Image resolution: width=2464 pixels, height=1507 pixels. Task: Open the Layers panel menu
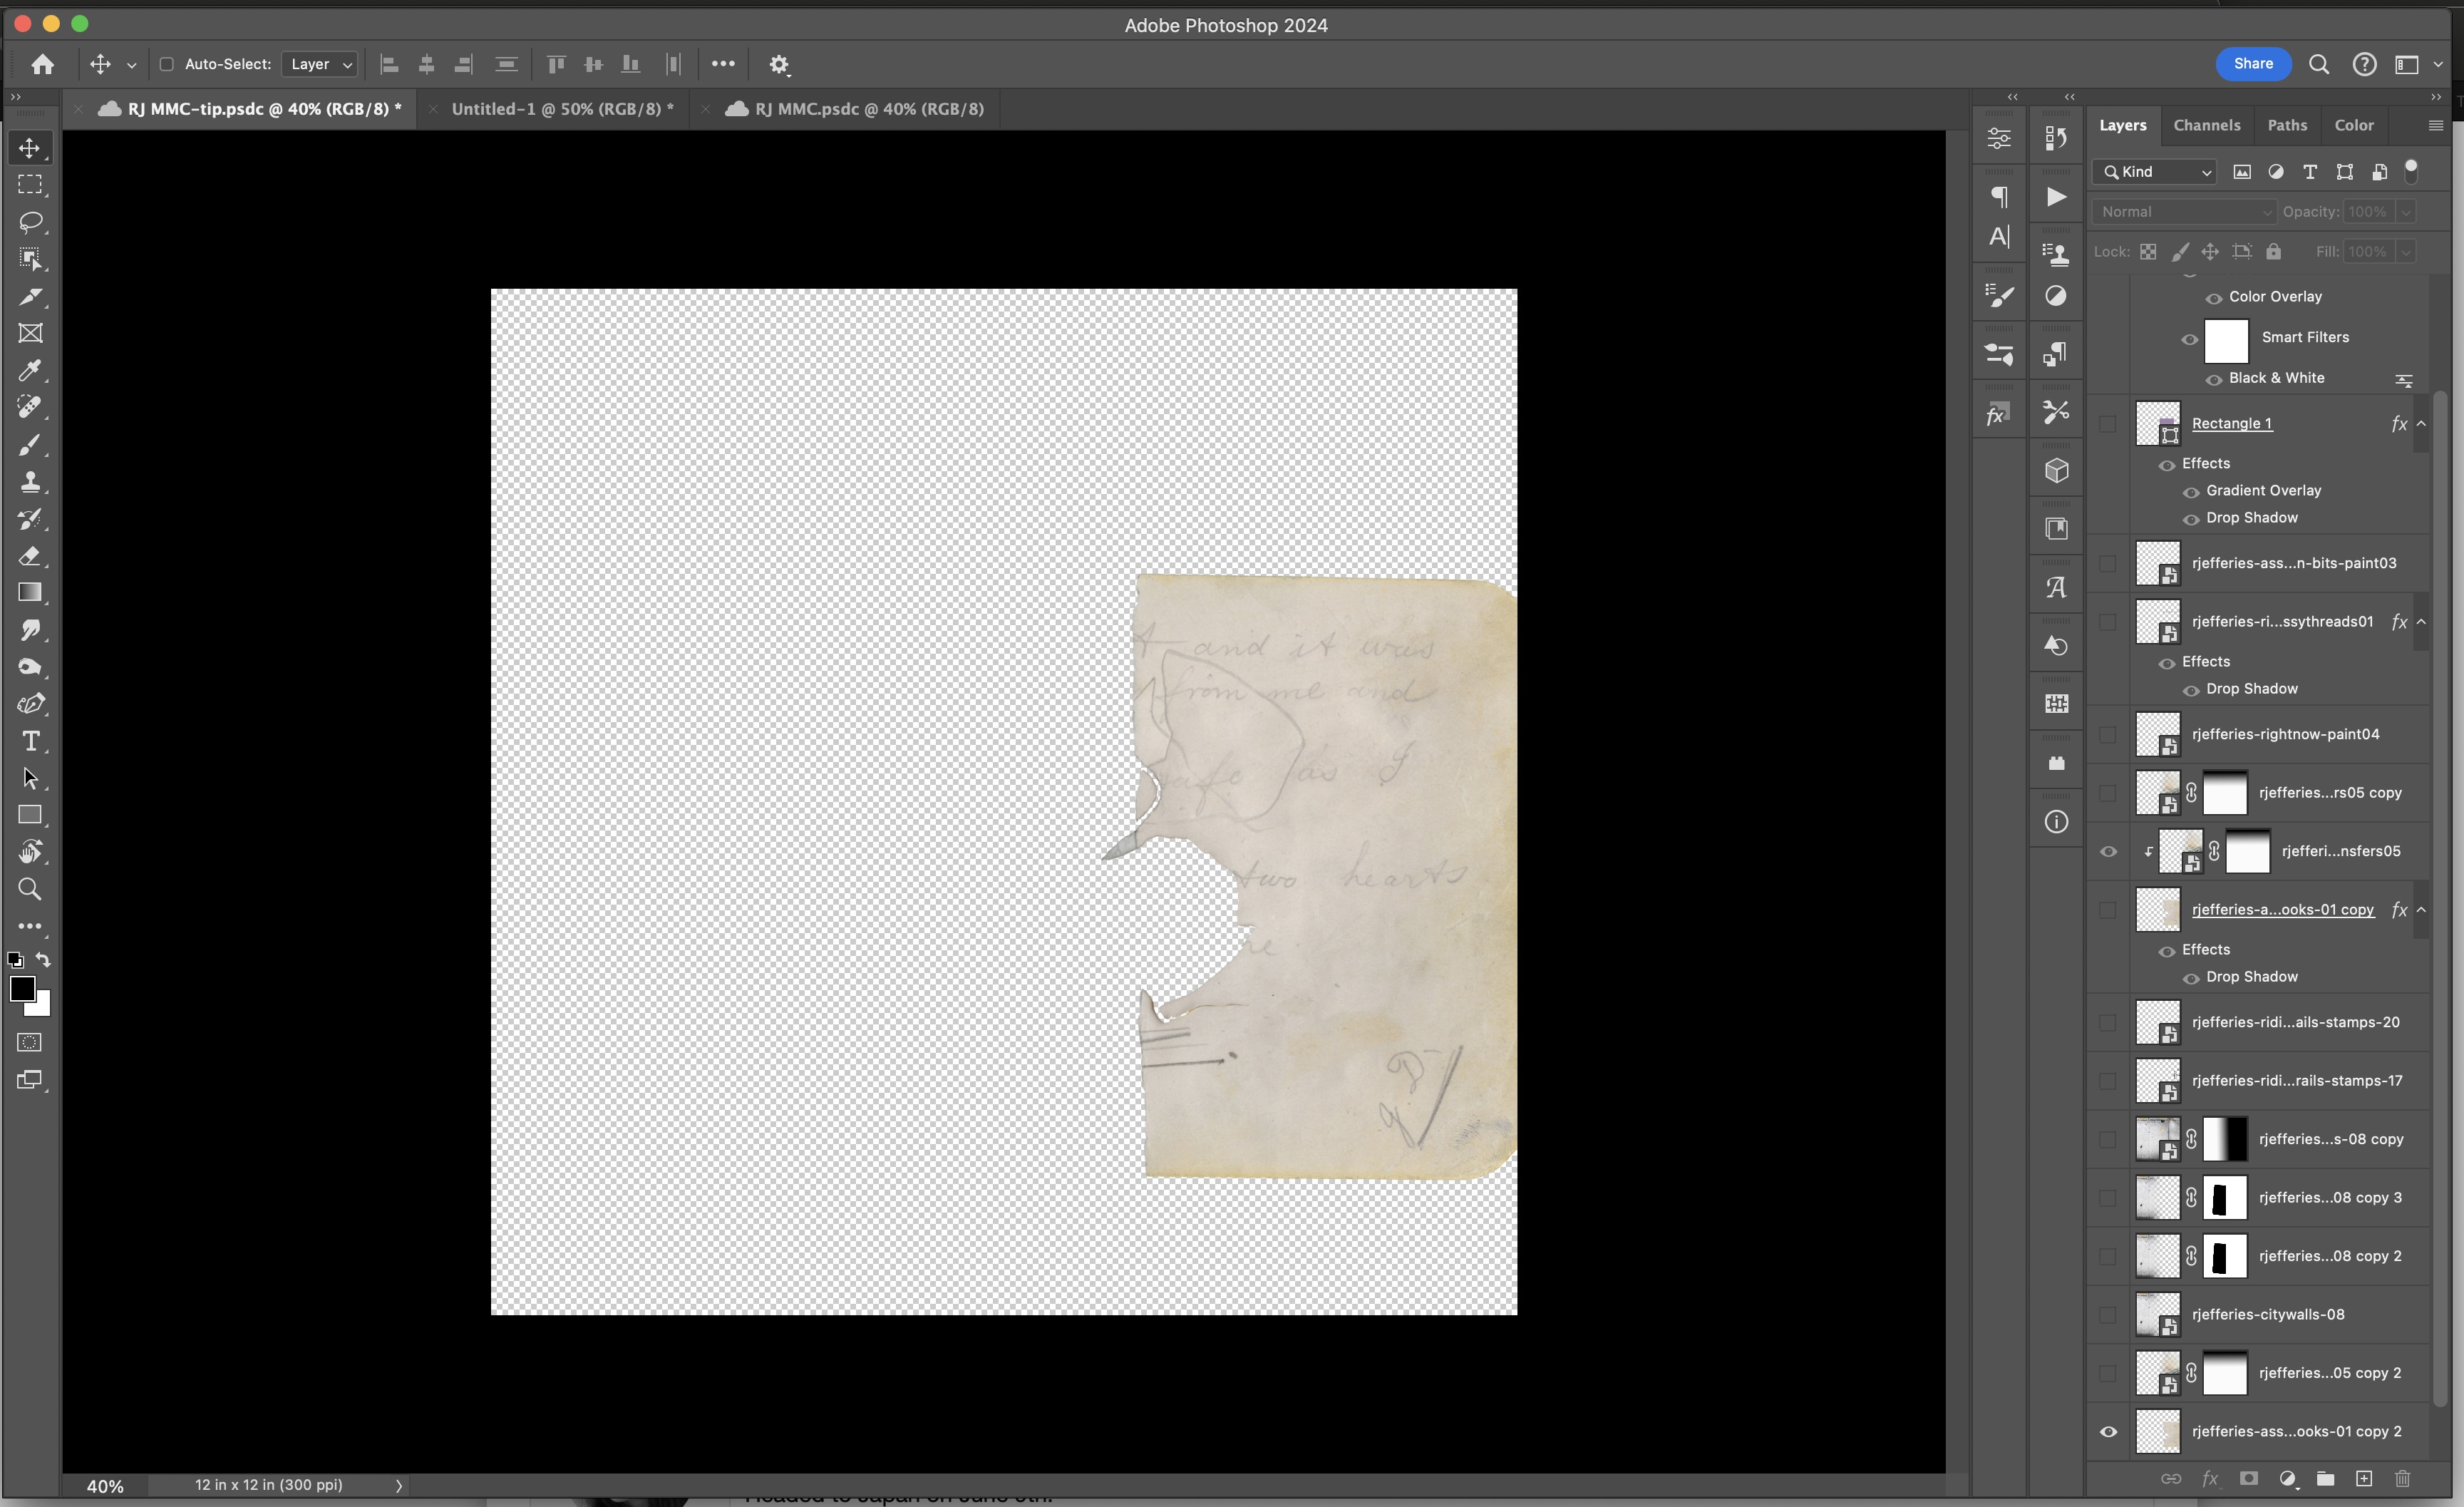pos(2435,125)
